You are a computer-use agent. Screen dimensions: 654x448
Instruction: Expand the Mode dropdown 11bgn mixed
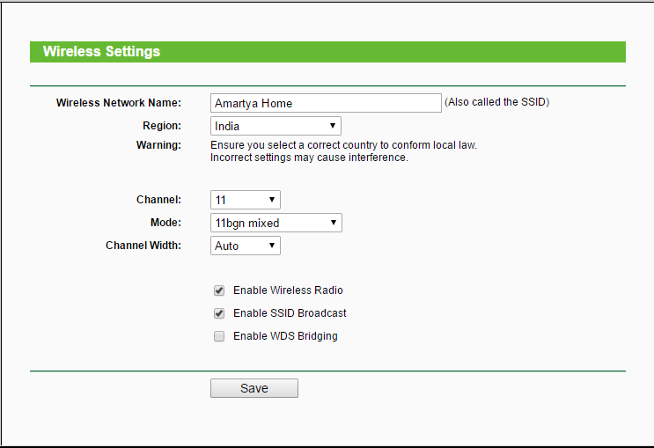point(276,223)
